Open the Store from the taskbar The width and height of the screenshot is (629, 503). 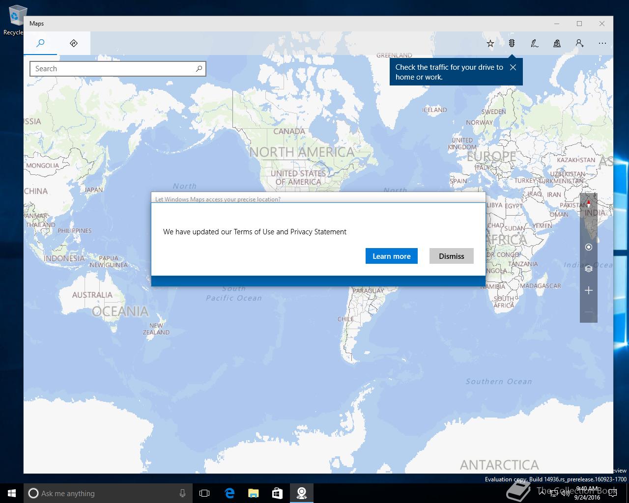[277, 493]
